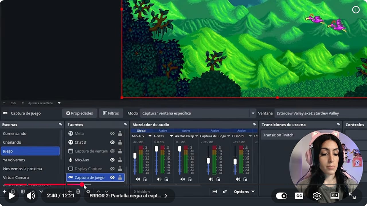This screenshot has height=206, width=367.
Task: Toggle closed captions CC icon
Action: pos(299,196)
